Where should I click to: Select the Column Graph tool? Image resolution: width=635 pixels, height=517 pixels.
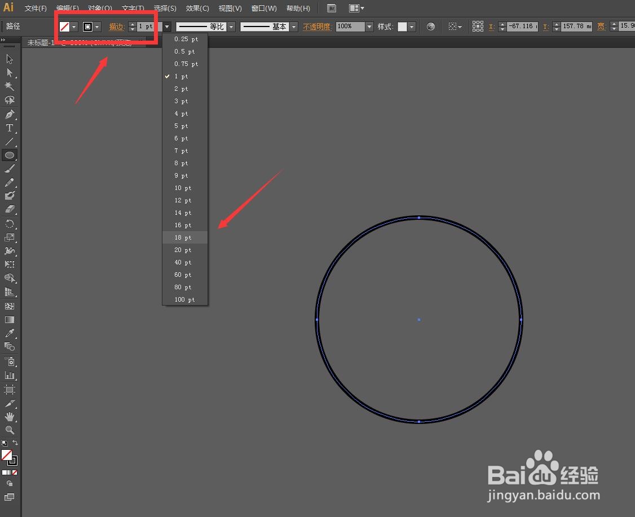click(x=10, y=375)
